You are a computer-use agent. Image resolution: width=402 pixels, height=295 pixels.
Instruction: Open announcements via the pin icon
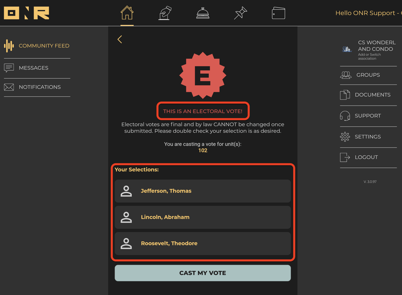[x=241, y=13]
